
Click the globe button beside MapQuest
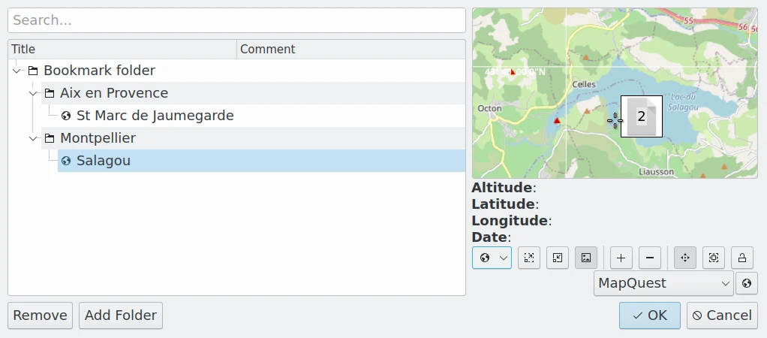tap(747, 283)
